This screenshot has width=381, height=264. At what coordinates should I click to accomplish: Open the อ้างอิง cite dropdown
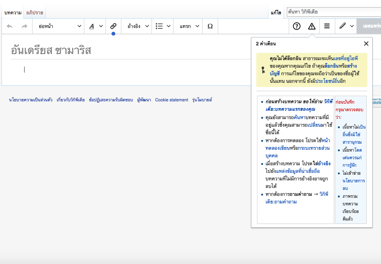136,26
